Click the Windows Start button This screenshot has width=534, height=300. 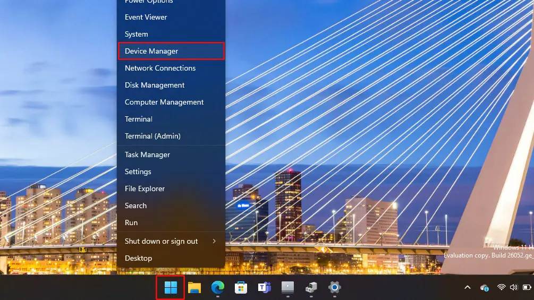171,288
